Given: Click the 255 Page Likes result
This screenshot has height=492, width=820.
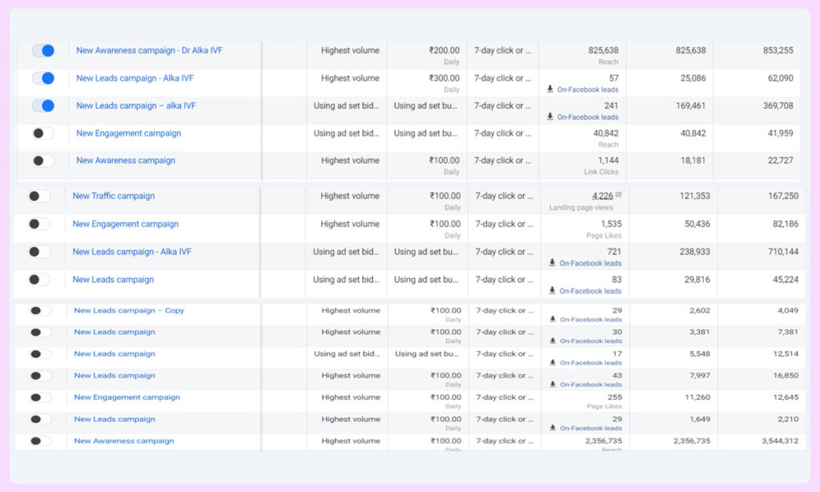Looking at the screenshot, I should pyautogui.click(x=615, y=397).
